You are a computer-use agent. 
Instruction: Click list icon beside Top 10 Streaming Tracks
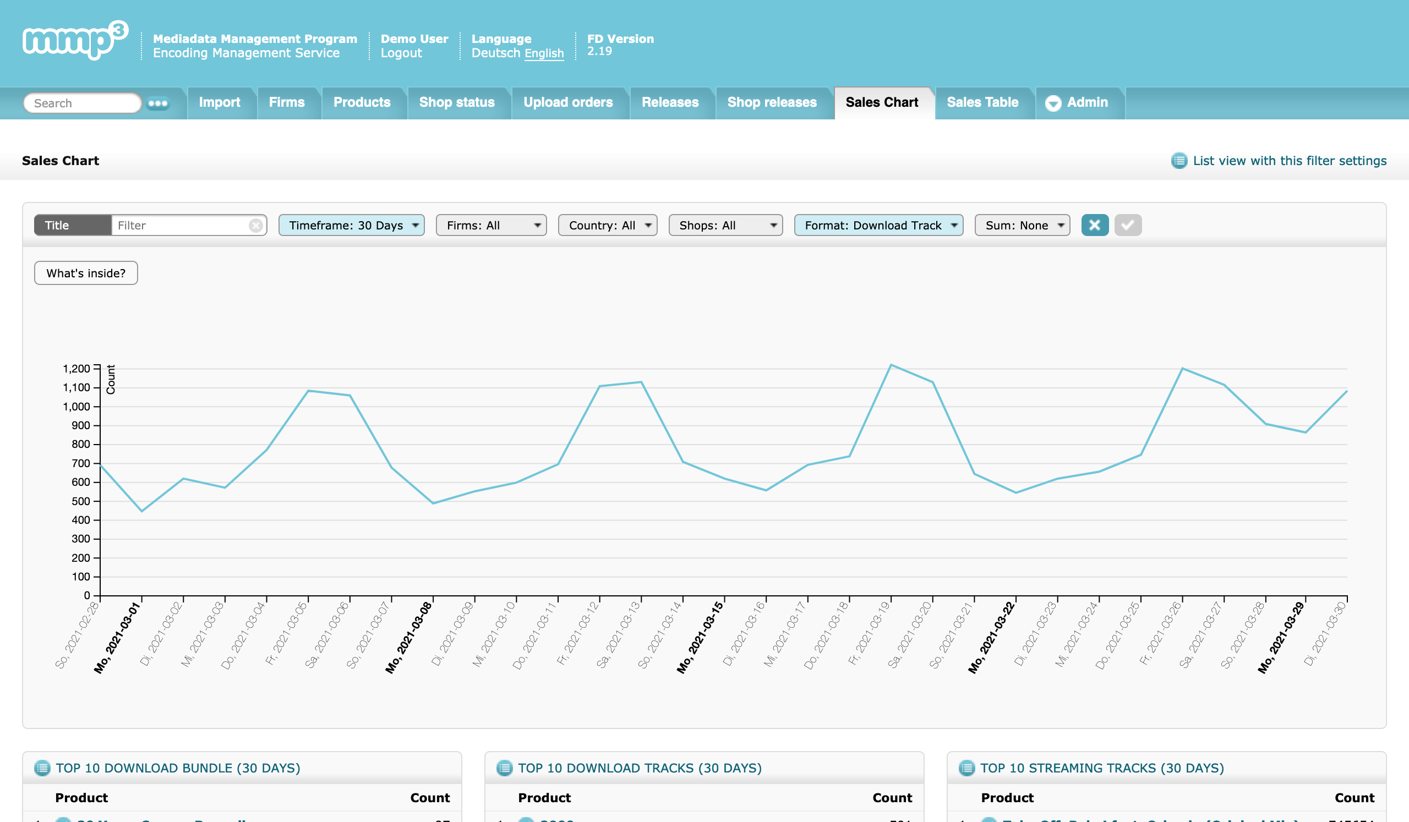pyautogui.click(x=966, y=768)
